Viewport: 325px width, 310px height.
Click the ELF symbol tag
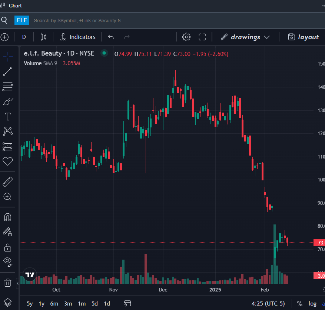point(22,20)
